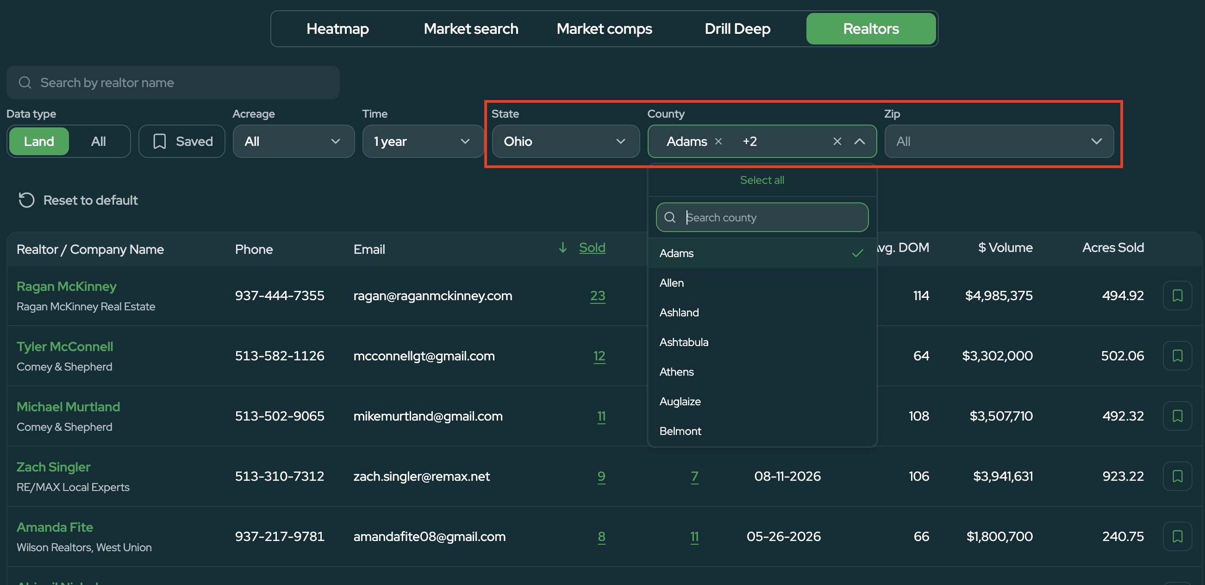Open Michael Murtland realtor profile

coord(69,406)
